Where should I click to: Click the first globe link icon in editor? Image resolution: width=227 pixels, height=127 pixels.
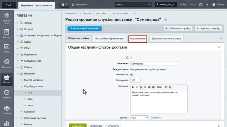pyautogui.click(x=149, y=87)
